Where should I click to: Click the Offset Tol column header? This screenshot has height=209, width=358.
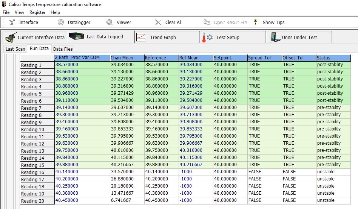point(299,58)
